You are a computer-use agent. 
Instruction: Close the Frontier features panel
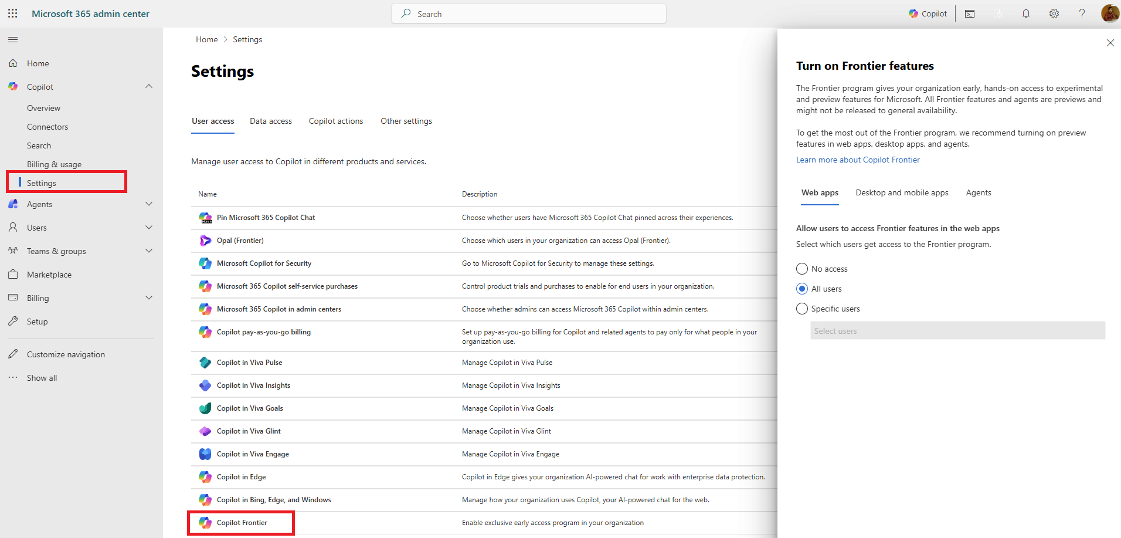1110,43
